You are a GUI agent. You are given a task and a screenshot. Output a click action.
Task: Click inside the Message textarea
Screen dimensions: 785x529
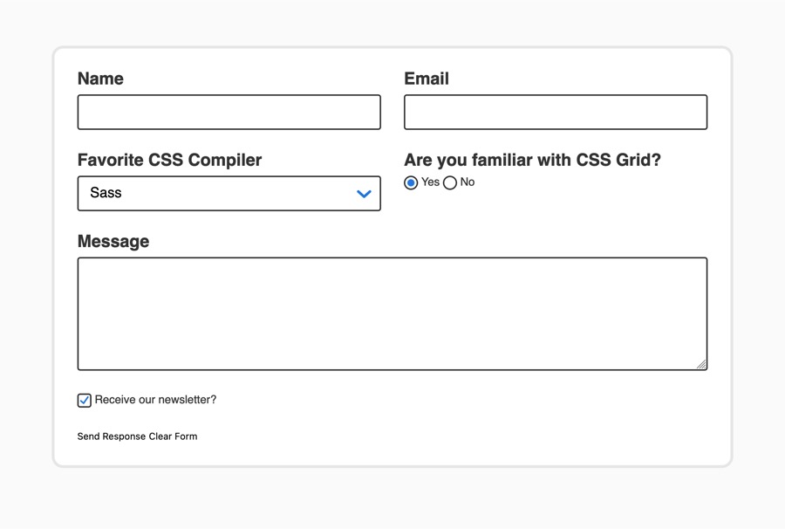click(x=392, y=313)
